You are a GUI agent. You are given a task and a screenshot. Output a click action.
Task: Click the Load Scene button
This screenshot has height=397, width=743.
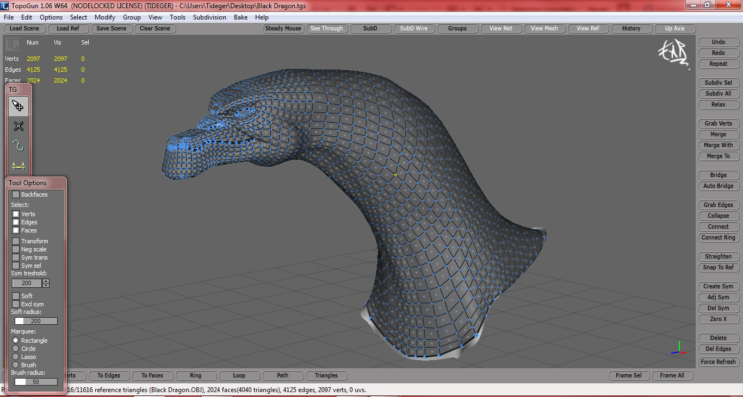click(x=24, y=28)
